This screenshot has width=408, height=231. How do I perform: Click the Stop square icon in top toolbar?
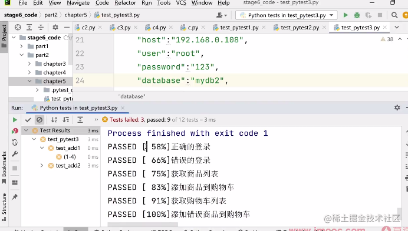[x=380, y=15]
